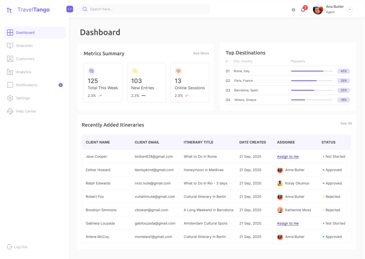Go to the Customers page
The image size is (365, 259).
(x=25, y=59)
